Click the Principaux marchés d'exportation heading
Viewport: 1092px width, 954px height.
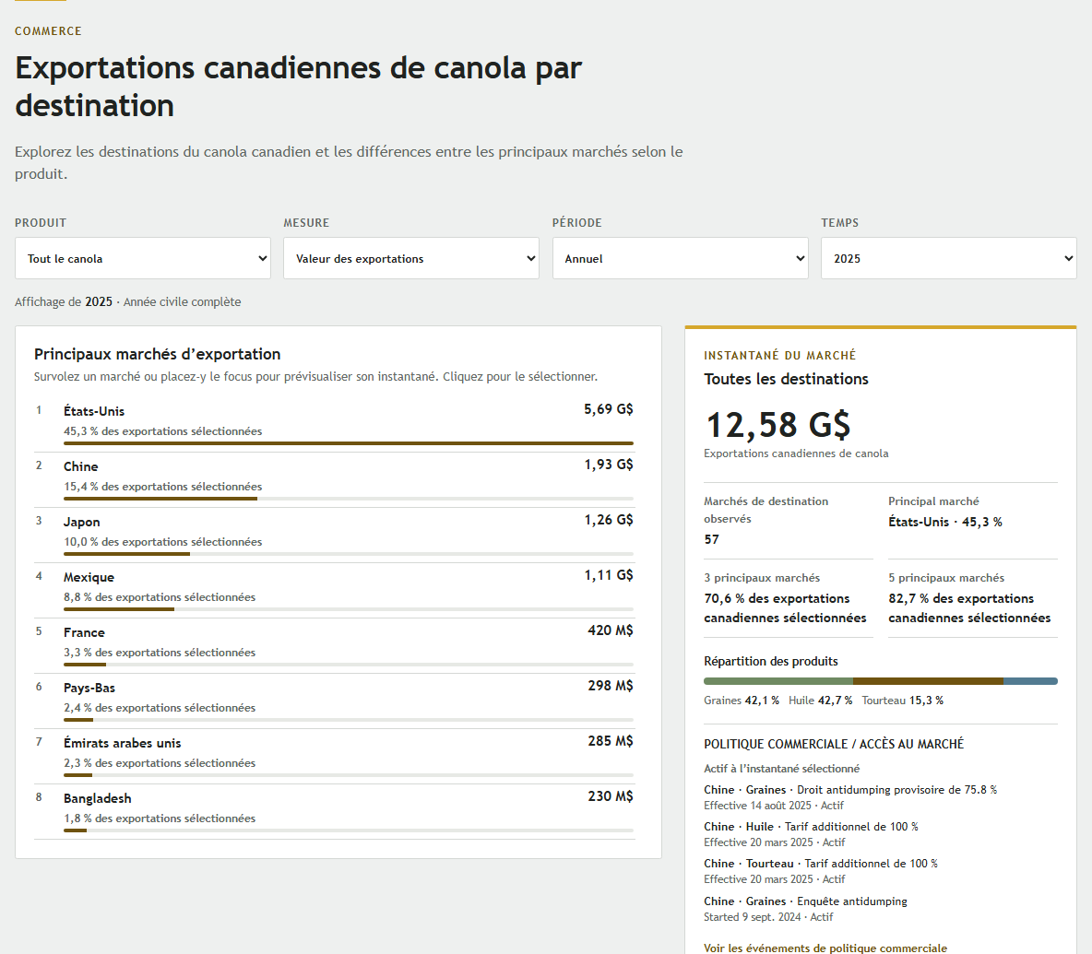point(157,354)
